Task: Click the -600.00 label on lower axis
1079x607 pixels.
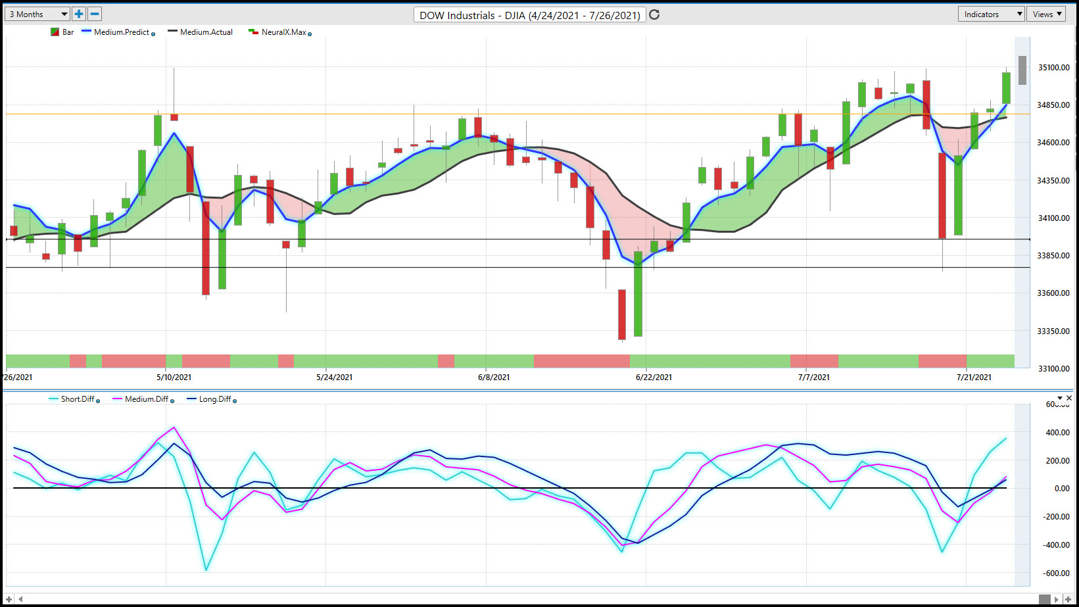Action: click(1057, 573)
